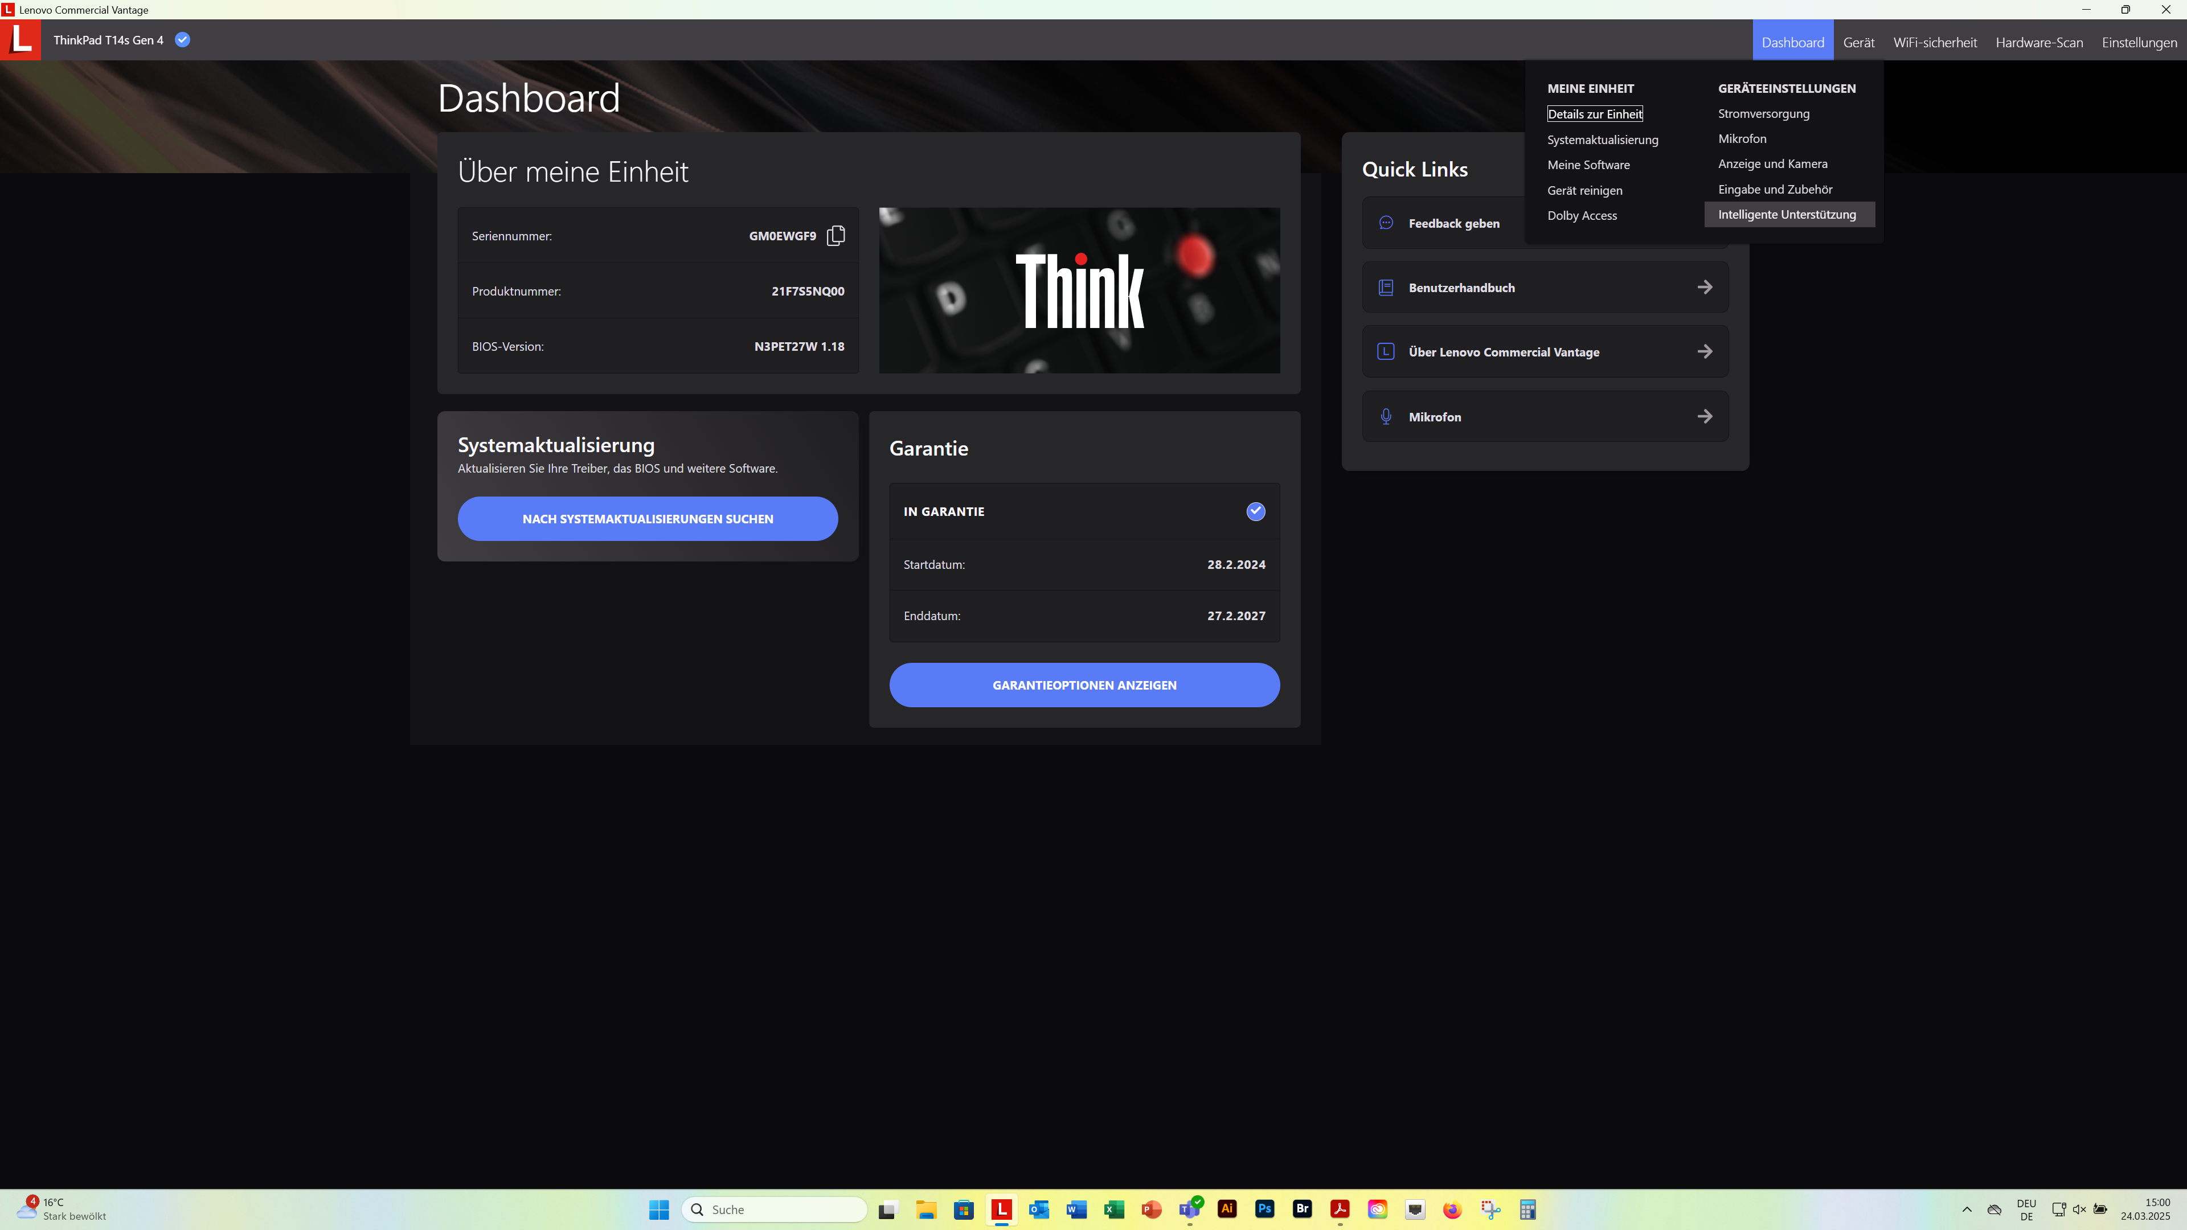Select Stromversorgung menu entry

[x=1763, y=113]
